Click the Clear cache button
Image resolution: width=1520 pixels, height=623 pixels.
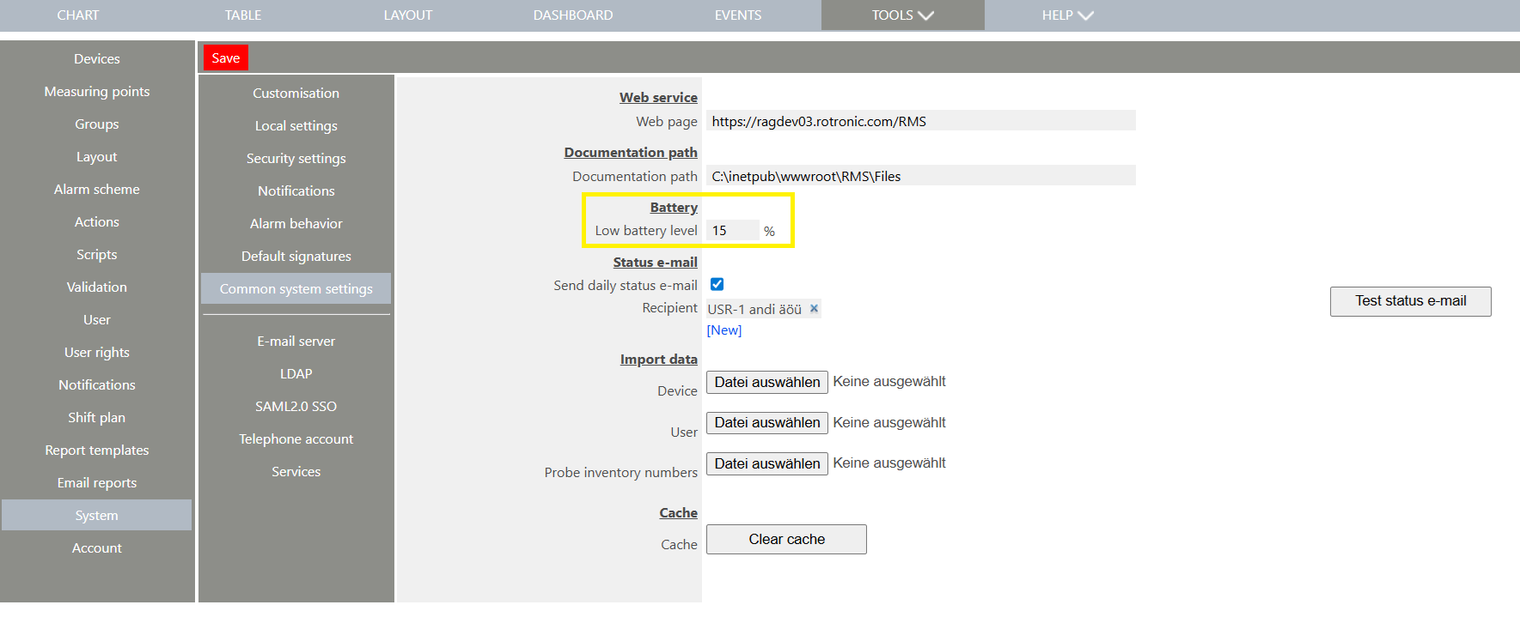point(786,539)
